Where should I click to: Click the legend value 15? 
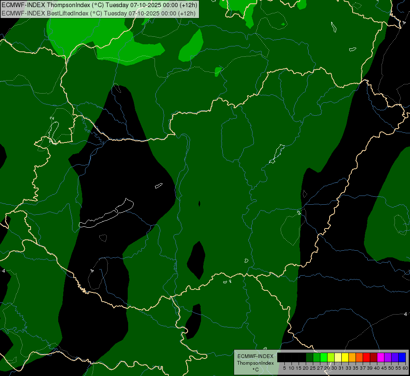pyautogui.click(x=299, y=368)
